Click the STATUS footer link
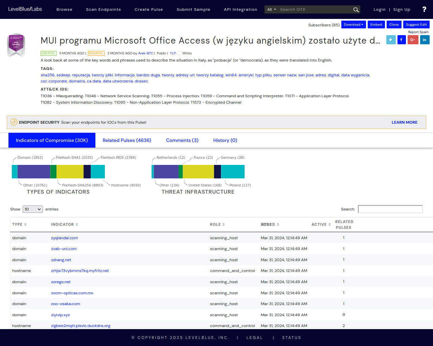This screenshot has height=346, width=433. pyautogui.click(x=292, y=338)
